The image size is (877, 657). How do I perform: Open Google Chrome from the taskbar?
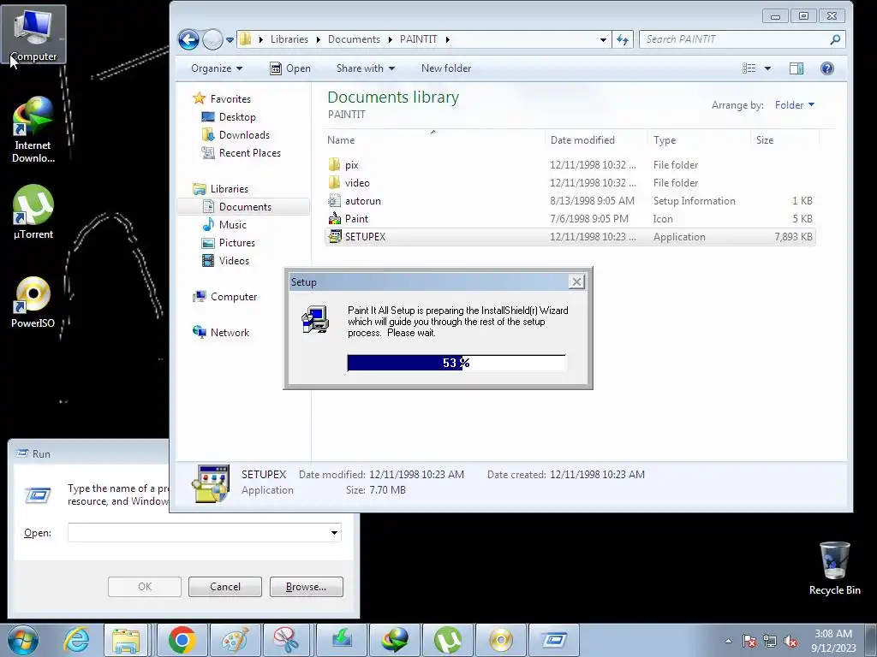tap(182, 640)
